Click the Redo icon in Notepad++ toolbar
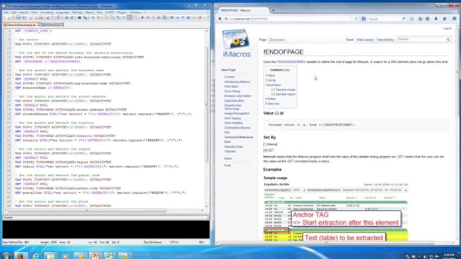The height and width of the screenshot is (259, 461). click(x=72, y=18)
